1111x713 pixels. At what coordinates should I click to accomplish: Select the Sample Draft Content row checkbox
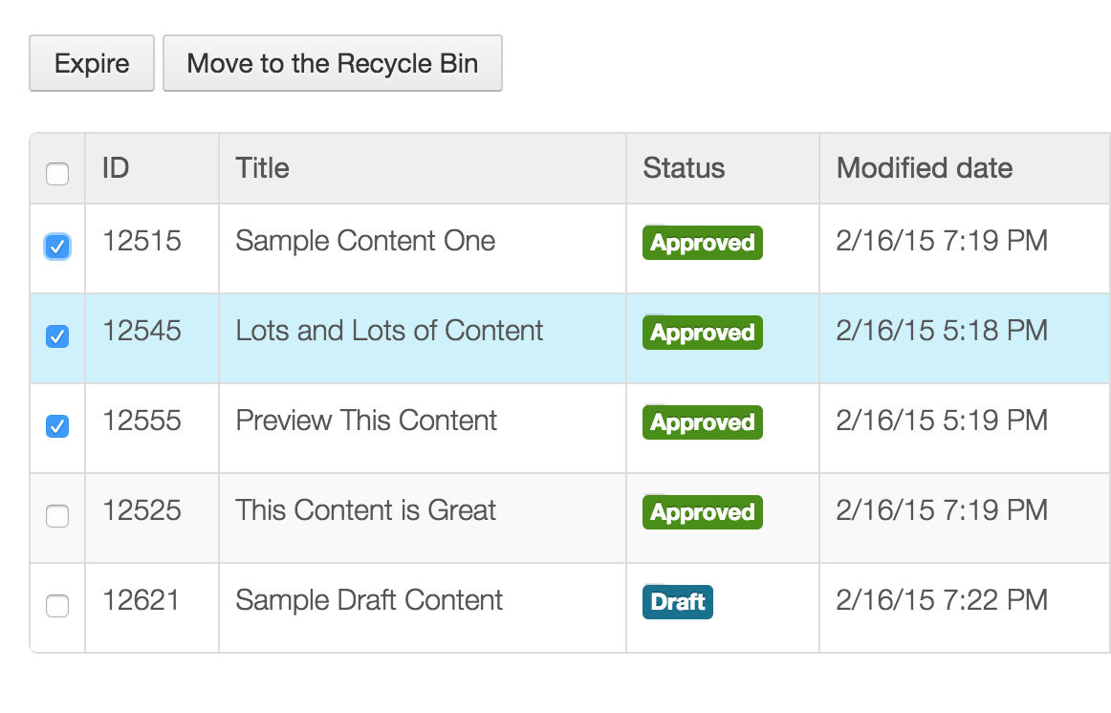[x=57, y=606]
